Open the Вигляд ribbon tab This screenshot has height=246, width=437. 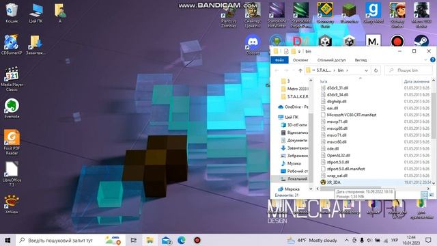coord(361,60)
